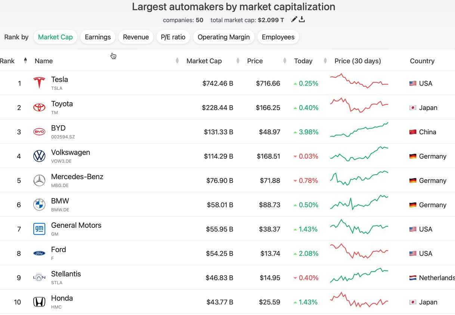
Task: Click the pencil edit icon
Action: pyautogui.click(x=294, y=19)
